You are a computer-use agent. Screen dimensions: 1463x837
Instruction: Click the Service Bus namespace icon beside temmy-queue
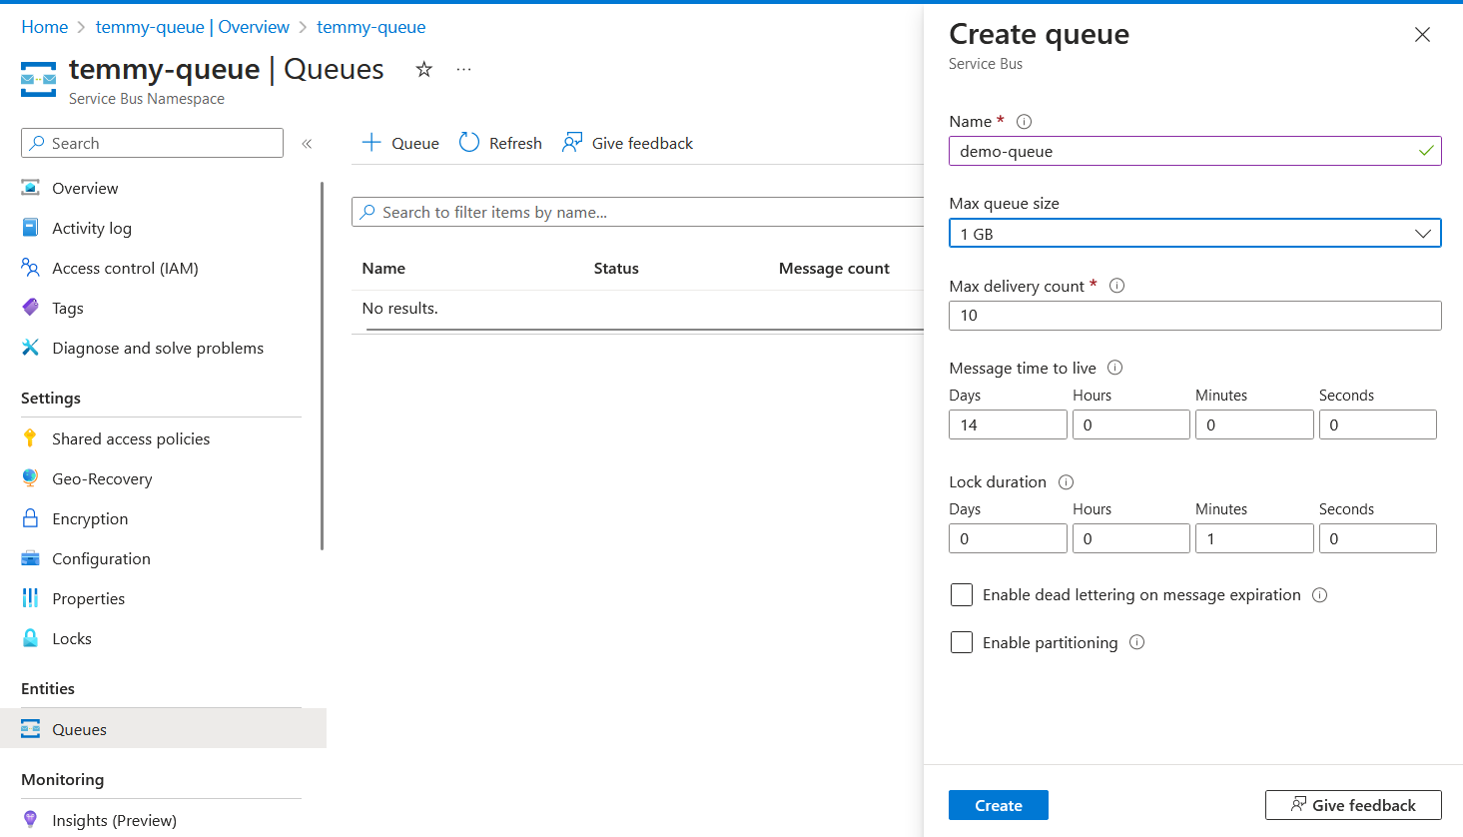click(39, 79)
